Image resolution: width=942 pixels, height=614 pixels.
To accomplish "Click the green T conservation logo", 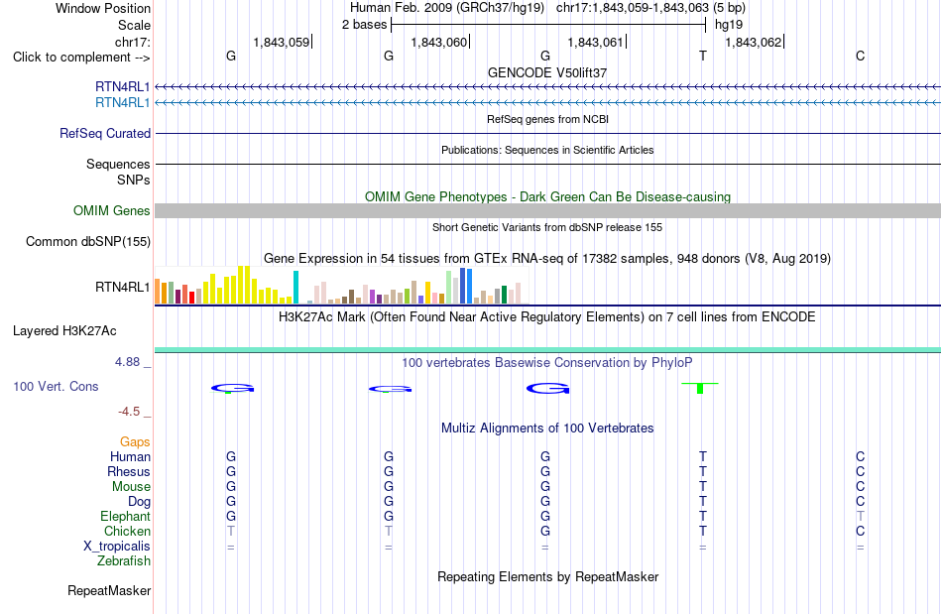I will coord(700,388).
